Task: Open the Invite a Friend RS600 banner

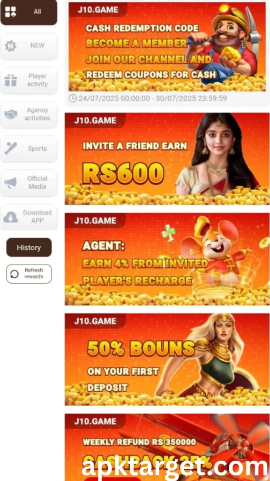Action: [x=167, y=159]
